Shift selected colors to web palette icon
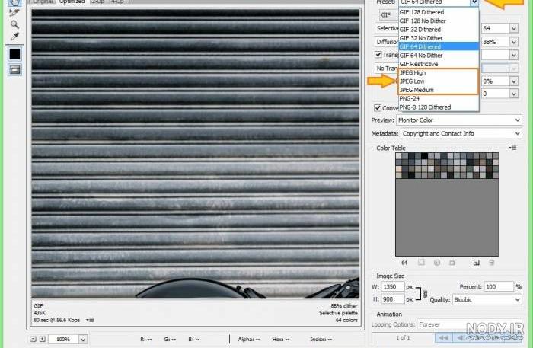The width and height of the screenshot is (533, 348). pyautogui.click(x=437, y=263)
